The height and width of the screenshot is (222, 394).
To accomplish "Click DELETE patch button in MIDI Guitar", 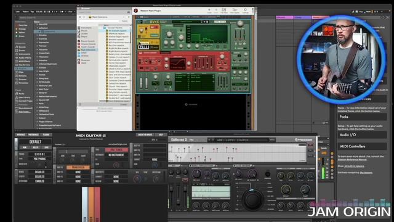I will [36, 147].
